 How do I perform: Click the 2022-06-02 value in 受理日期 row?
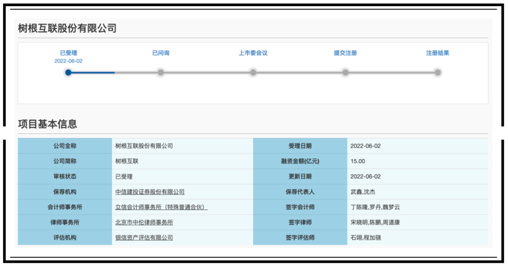click(365, 146)
